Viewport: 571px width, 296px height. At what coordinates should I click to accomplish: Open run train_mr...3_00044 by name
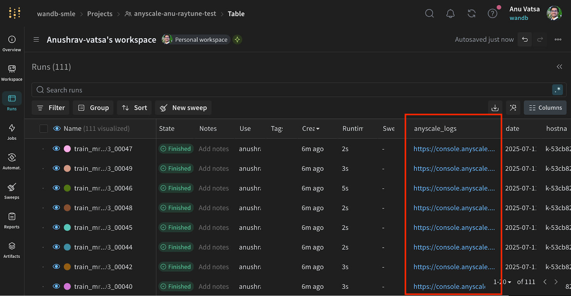103,247
